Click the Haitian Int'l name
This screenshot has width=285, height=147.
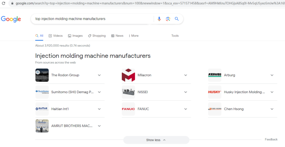tap(60, 109)
